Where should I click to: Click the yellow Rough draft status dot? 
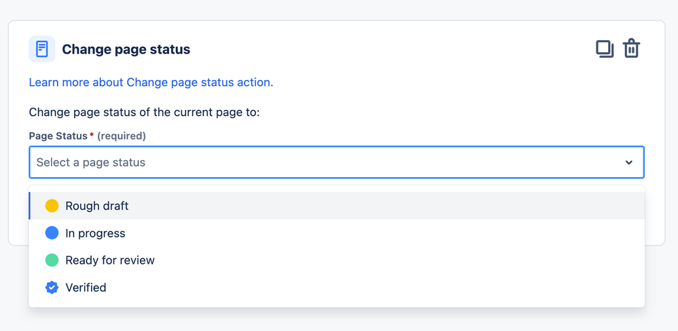[52, 206]
